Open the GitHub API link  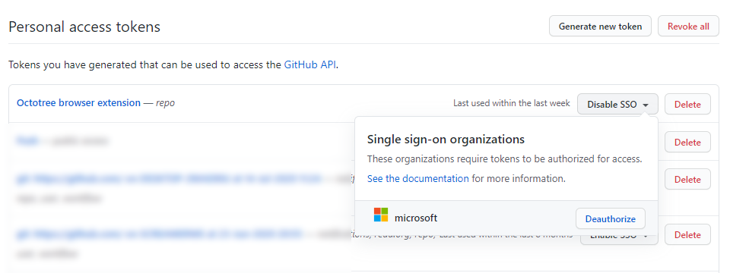pos(310,64)
